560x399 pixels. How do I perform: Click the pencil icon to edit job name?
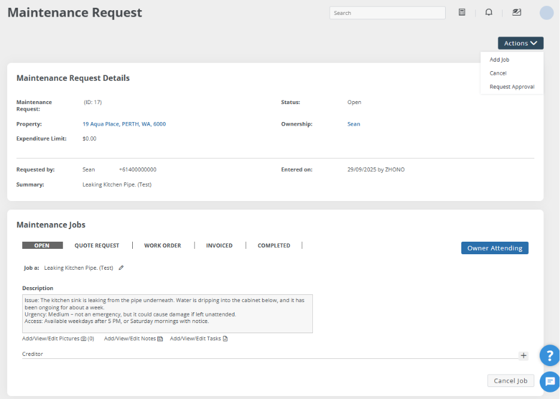(x=121, y=268)
